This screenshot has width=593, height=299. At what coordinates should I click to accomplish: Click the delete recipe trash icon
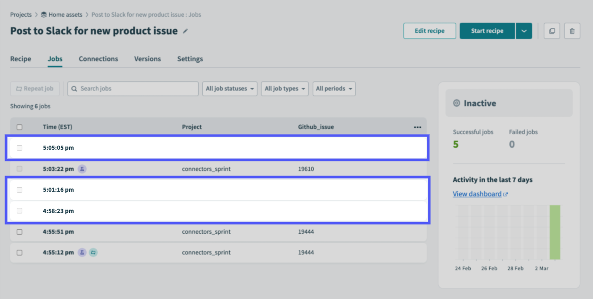pos(572,31)
